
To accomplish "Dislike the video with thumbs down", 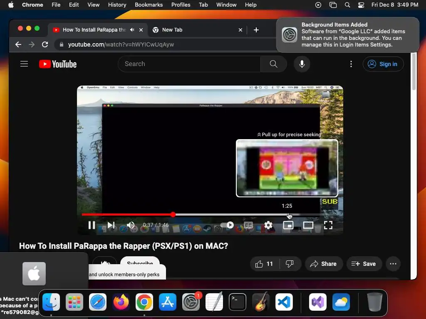I will tap(290, 264).
